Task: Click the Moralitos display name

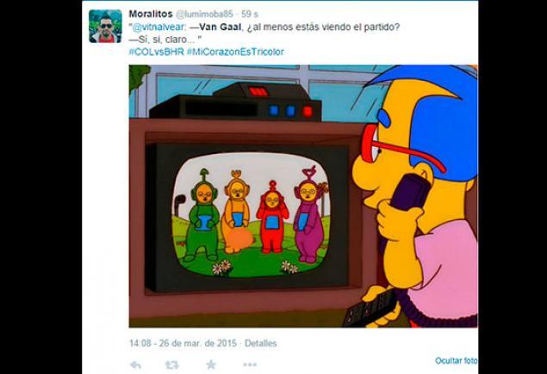Action: 151,14
